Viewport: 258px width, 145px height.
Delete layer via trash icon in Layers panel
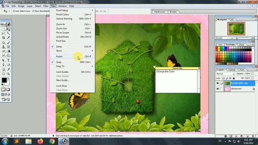pos(253,136)
